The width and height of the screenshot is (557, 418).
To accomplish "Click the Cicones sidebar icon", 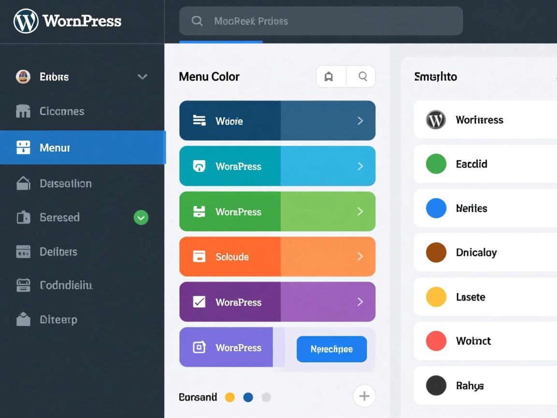I will (23, 111).
